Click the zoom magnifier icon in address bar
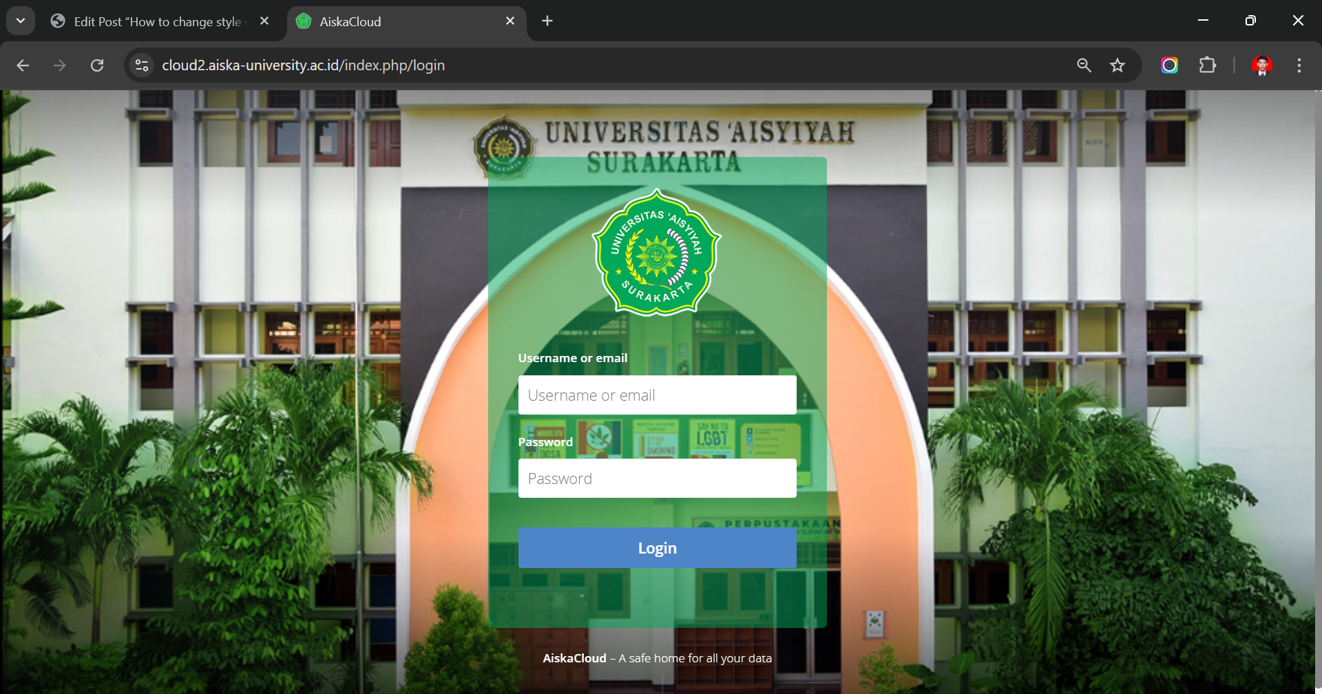Screen dimensions: 1322x694 (x=1084, y=65)
